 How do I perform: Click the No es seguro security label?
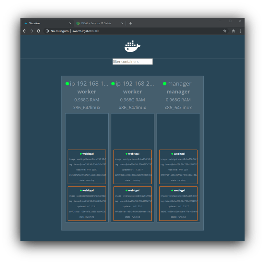tap(59, 31)
